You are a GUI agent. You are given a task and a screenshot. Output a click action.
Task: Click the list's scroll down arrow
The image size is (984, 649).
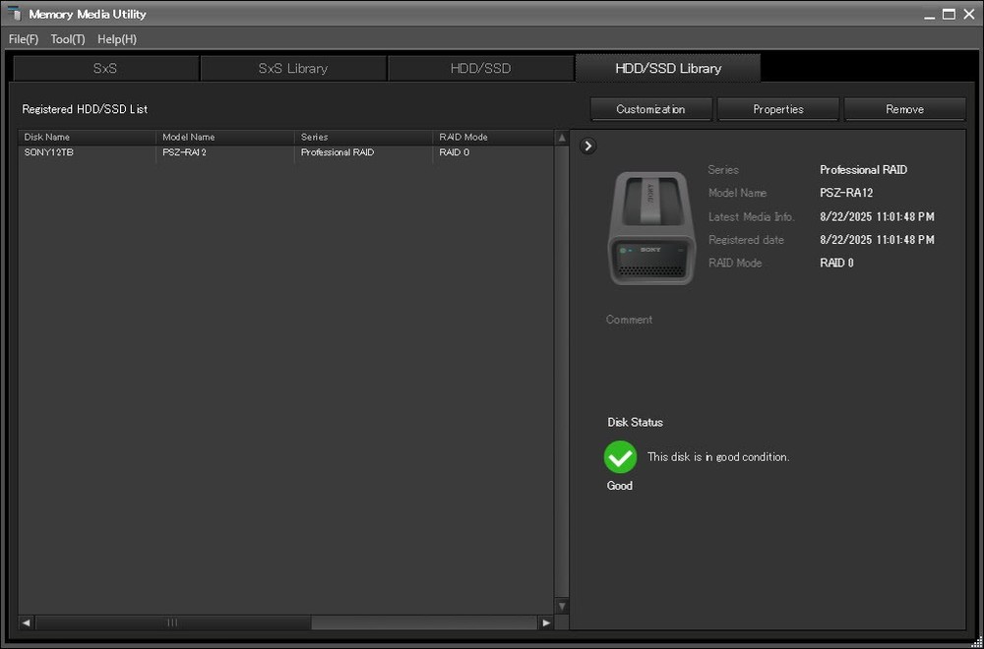tap(562, 607)
